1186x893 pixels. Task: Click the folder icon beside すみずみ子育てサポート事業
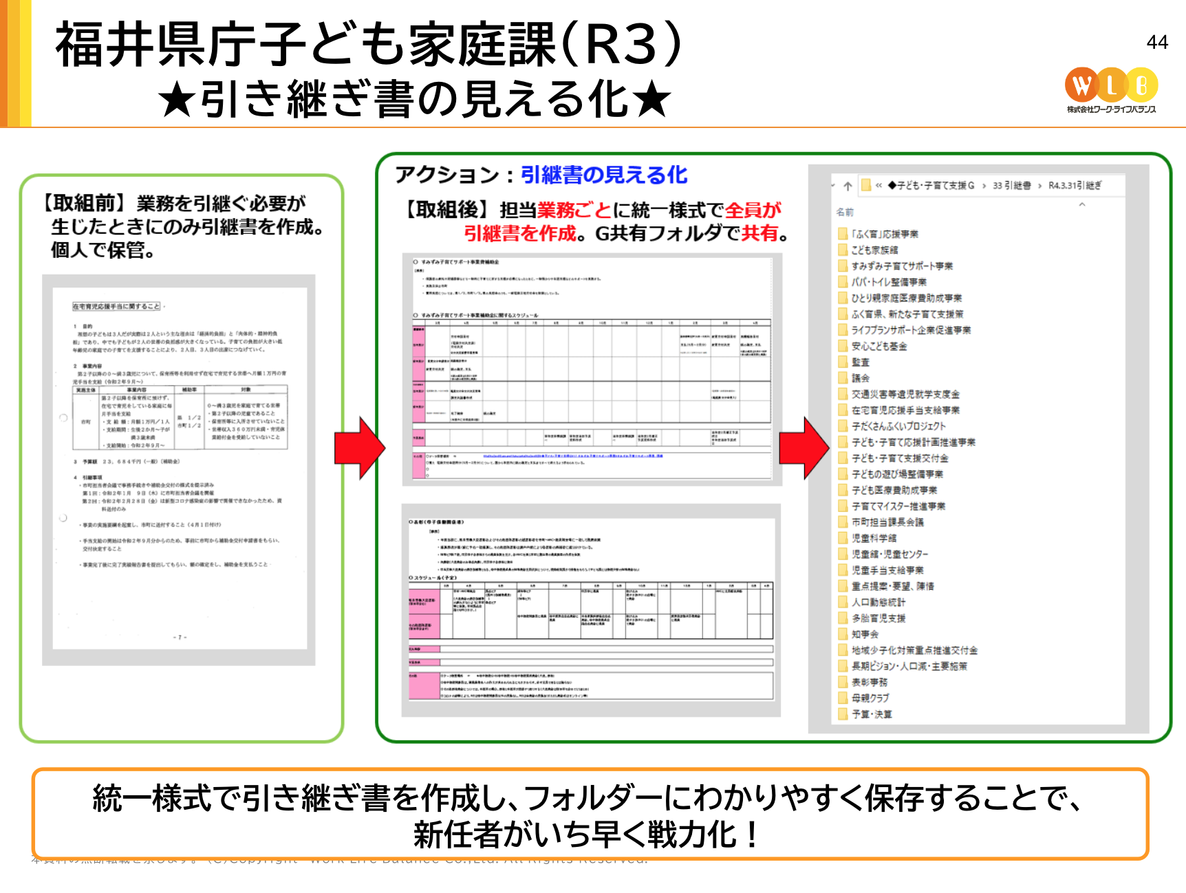843,266
